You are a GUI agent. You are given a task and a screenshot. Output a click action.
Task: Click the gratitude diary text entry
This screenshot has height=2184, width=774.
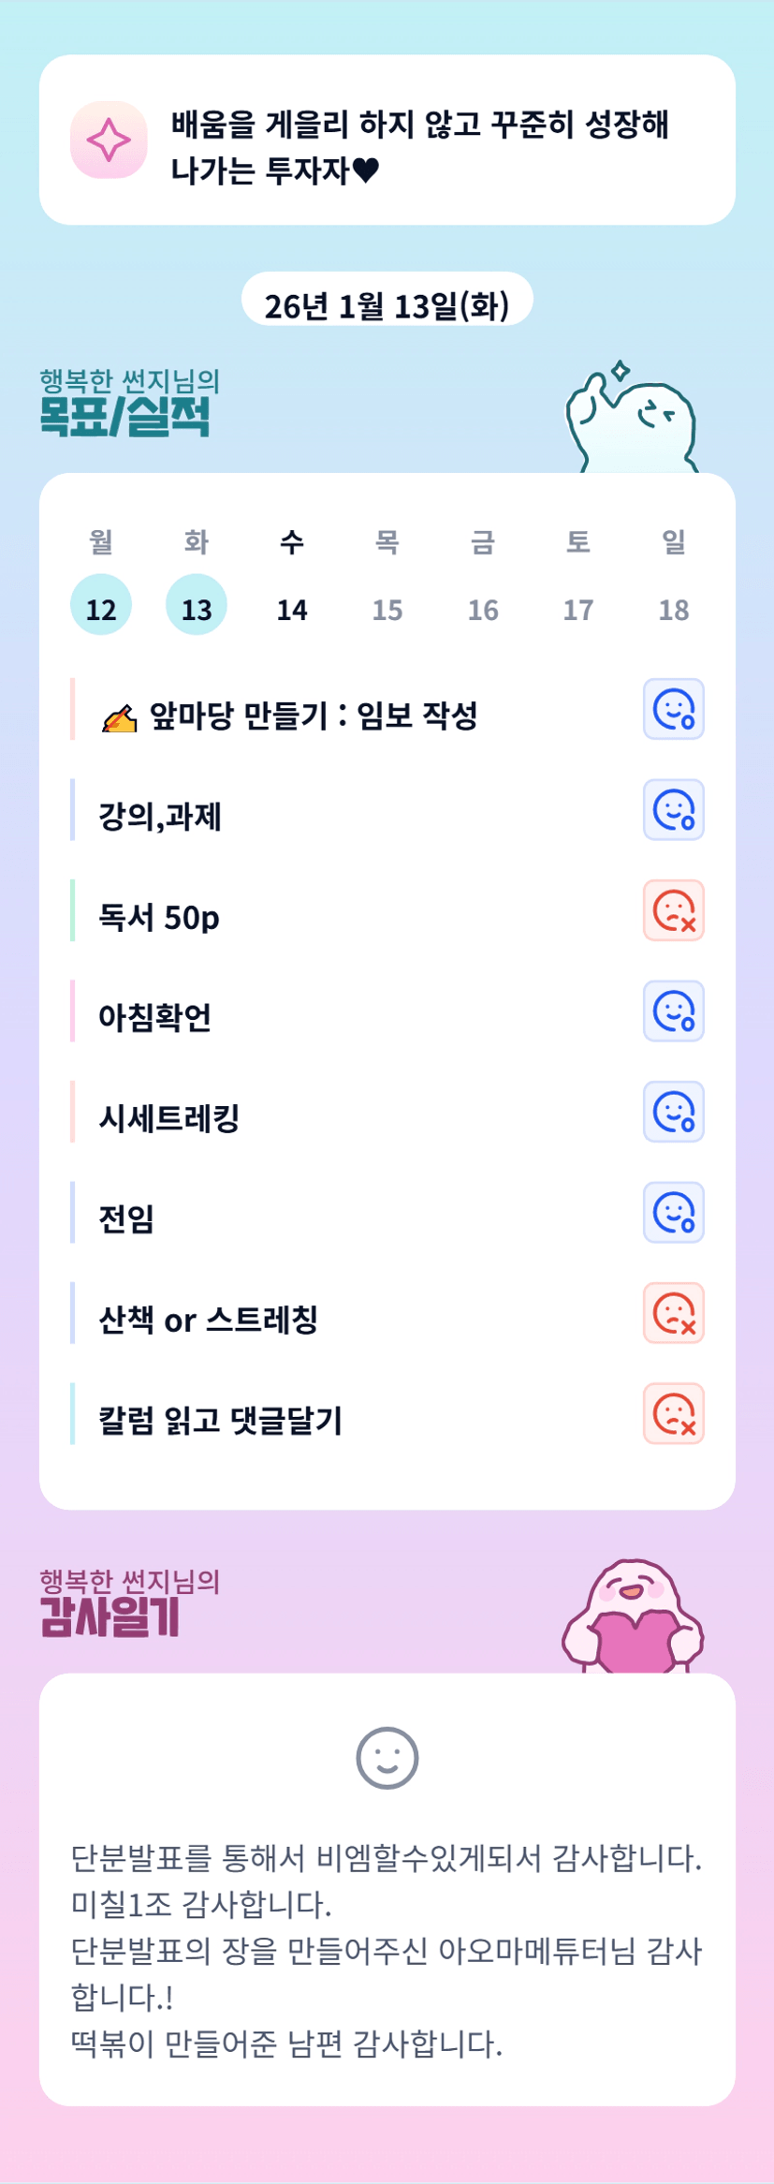(387, 1950)
